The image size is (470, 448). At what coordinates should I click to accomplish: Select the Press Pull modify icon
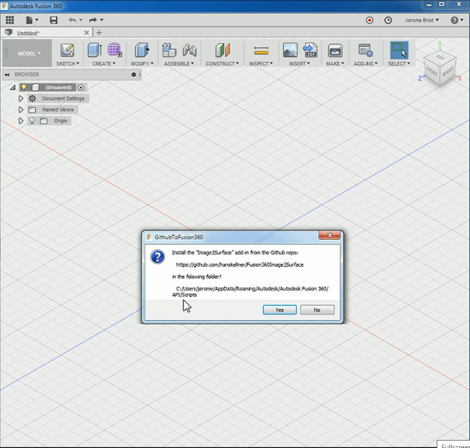click(142, 50)
